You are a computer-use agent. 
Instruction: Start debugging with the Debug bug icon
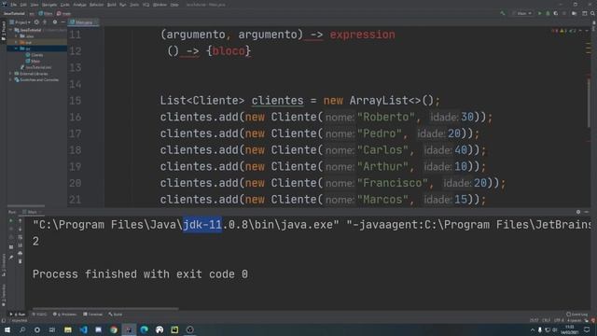(x=548, y=13)
